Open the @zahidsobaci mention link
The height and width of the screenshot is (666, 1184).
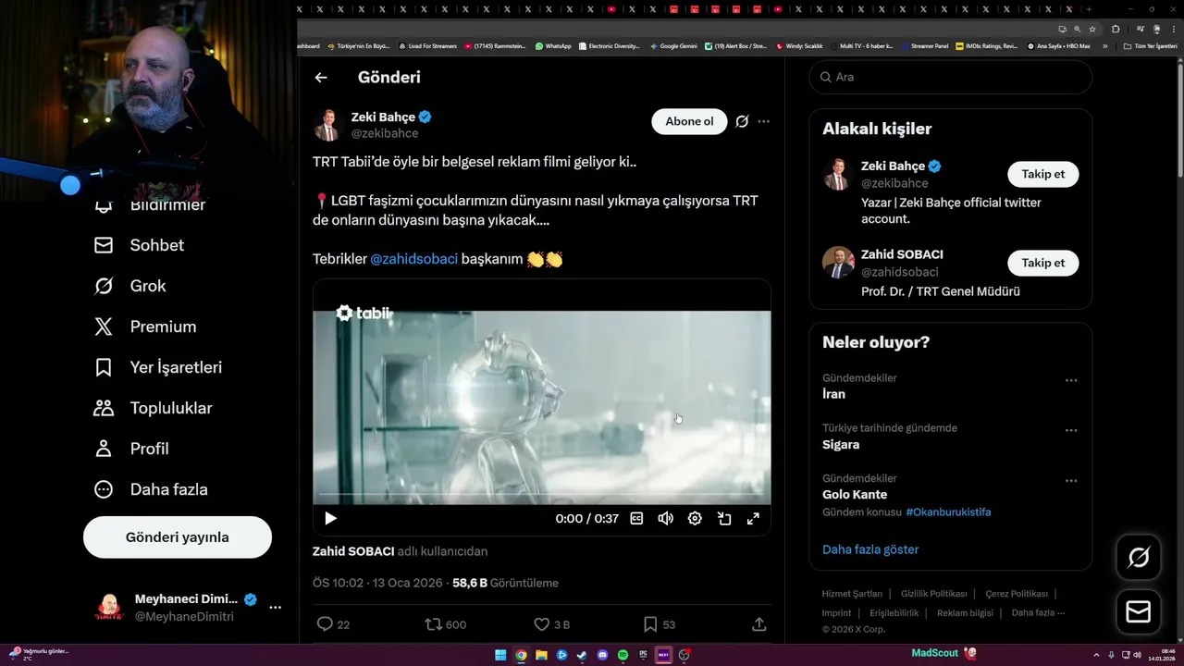(x=413, y=259)
